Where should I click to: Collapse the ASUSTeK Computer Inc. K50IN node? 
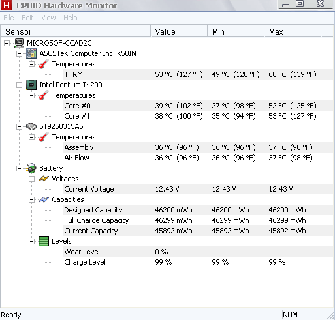pyautogui.click(x=20, y=53)
